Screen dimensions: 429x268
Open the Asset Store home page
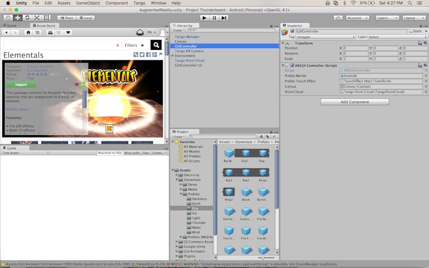[28, 32]
